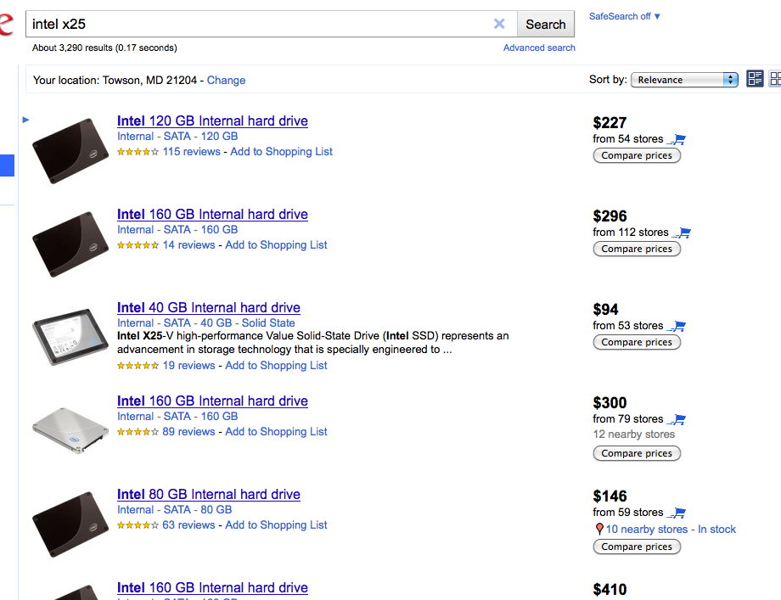Viewport: 781px width, 600px height.
Task: Open the SafeSearch off dropdown
Action: coord(624,16)
